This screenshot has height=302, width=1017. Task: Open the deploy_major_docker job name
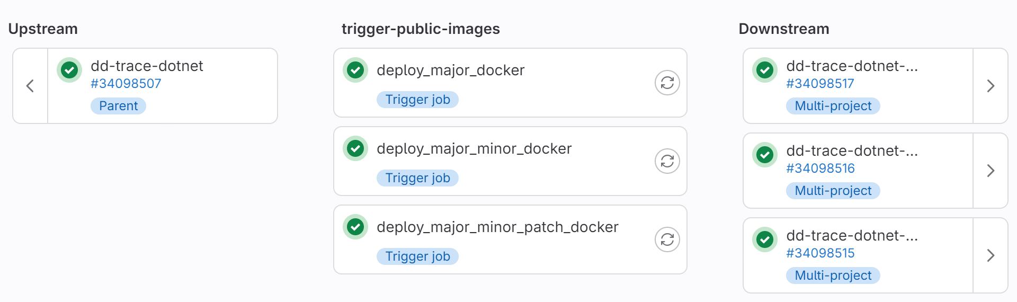click(x=451, y=70)
